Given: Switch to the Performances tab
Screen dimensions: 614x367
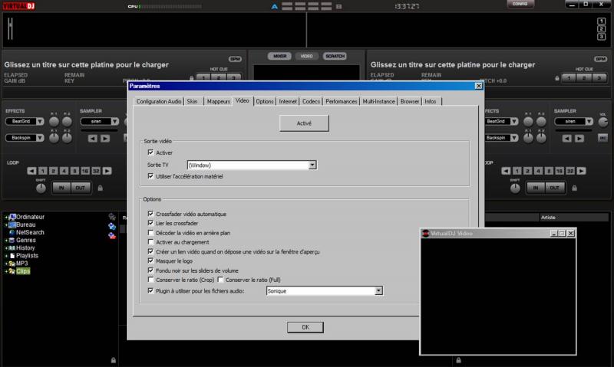Looking at the screenshot, I should pyautogui.click(x=341, y=101).
